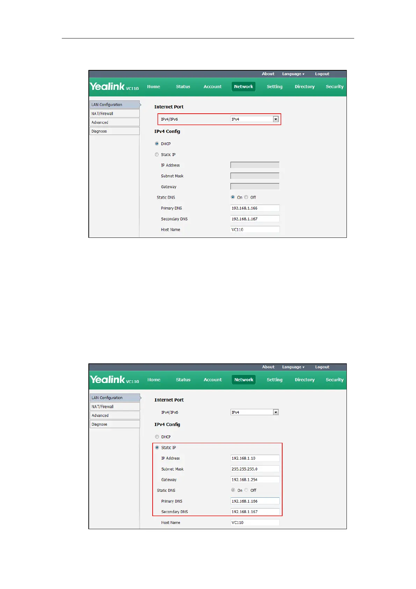Click Subnet Mask field showing 255.255.255.0
416x589 pixels.
click(x=255, y=469)
